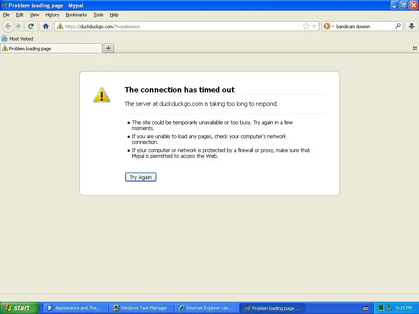Open the History menu
Image resolution: width=419 pixels, height=314 pixels.
point(52,15)
